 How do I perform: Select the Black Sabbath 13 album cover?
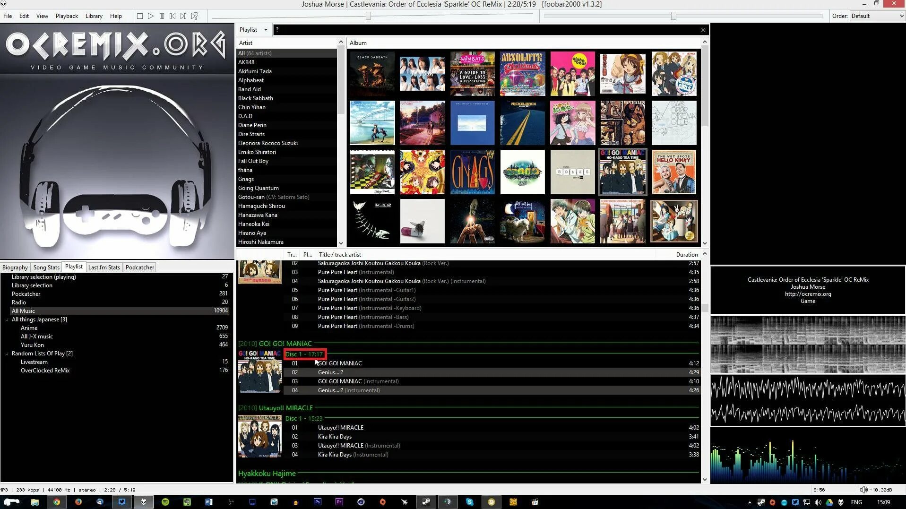click(x=372, y=74)
